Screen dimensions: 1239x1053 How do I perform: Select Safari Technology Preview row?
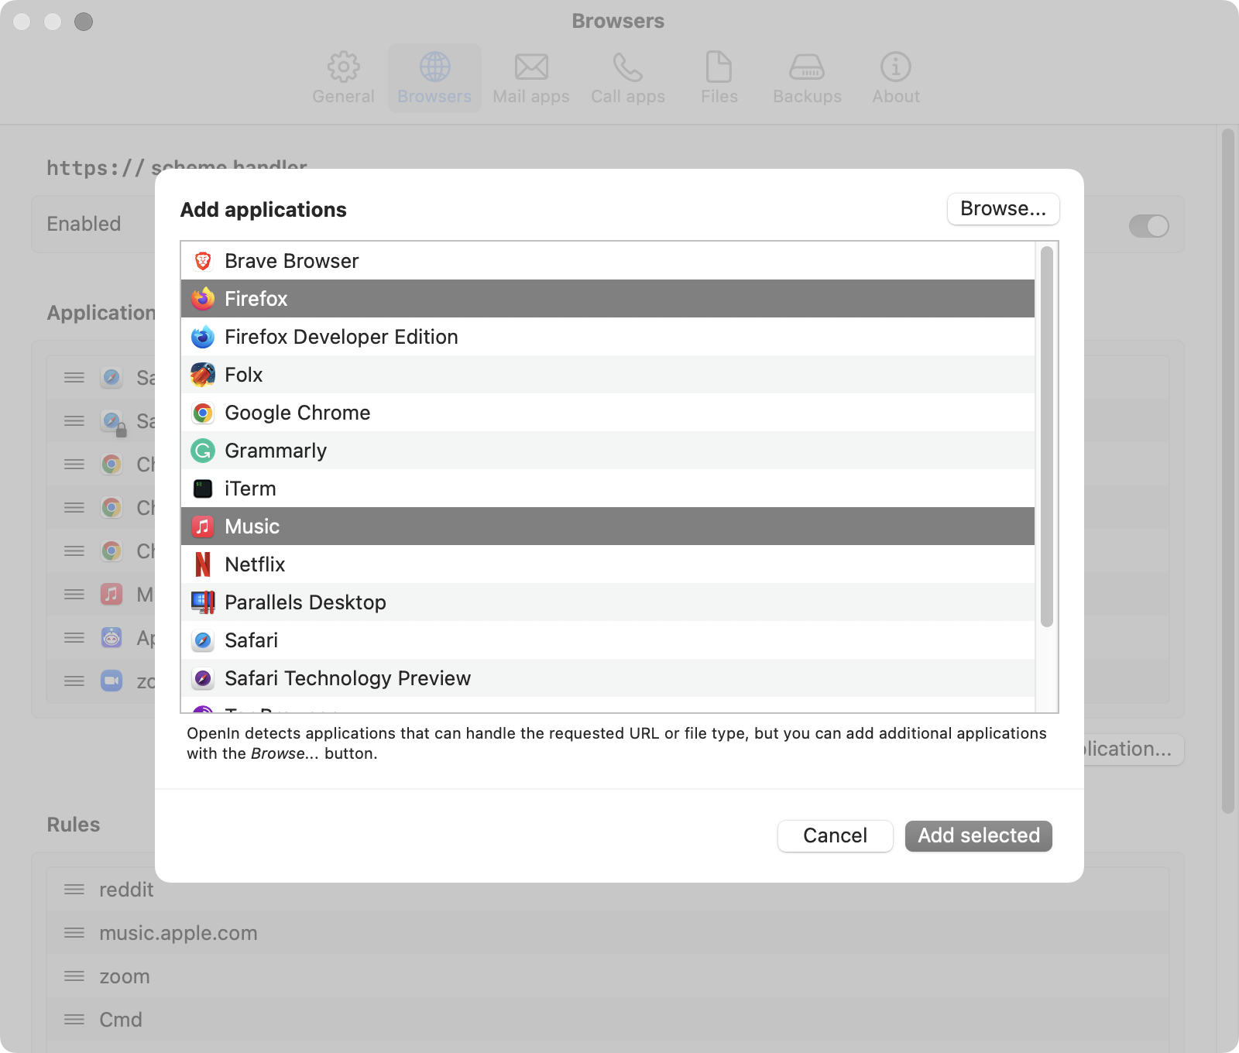point(608,678)
